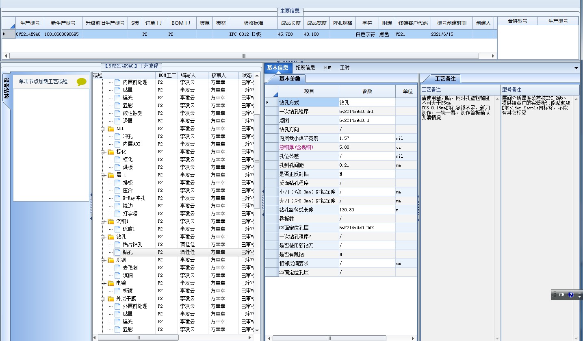
Task: Click the document icon beside 烘板
Action: (117, 167)
